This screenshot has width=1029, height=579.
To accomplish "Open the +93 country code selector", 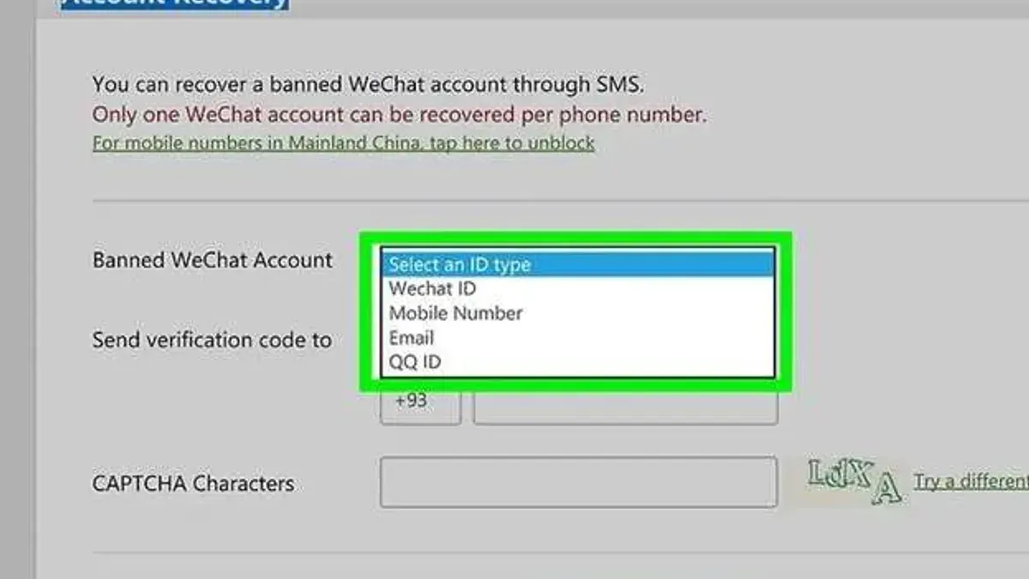I will pyautogui.click(x=420, y=403).
